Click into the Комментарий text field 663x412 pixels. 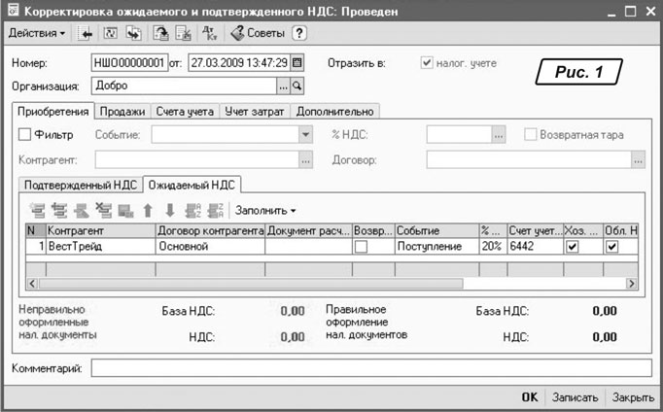[x=371, y=368]
